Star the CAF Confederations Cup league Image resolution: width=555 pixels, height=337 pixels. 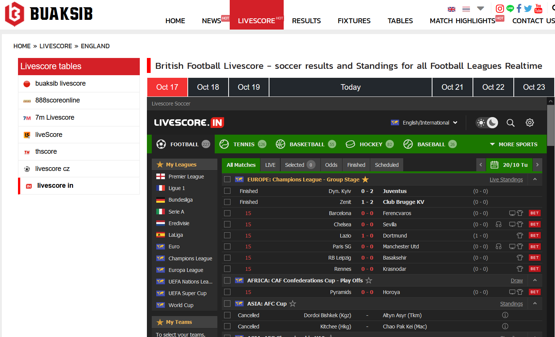pyautogui.click(x=369, y=280)
